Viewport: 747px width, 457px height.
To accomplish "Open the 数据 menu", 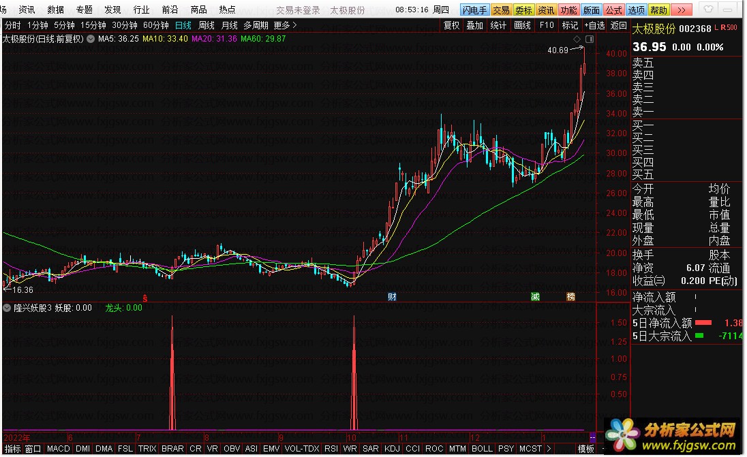I will (56, 10).
